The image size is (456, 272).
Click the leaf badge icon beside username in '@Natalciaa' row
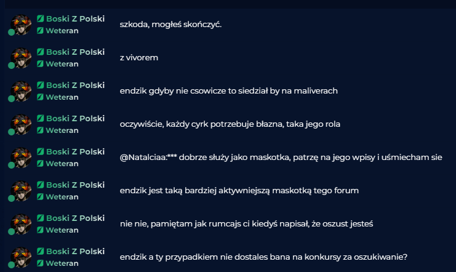click(x=41, y=151)
